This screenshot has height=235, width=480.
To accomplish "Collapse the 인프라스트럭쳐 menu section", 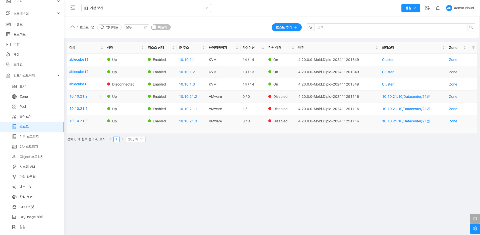I will [x=58, y=75].
